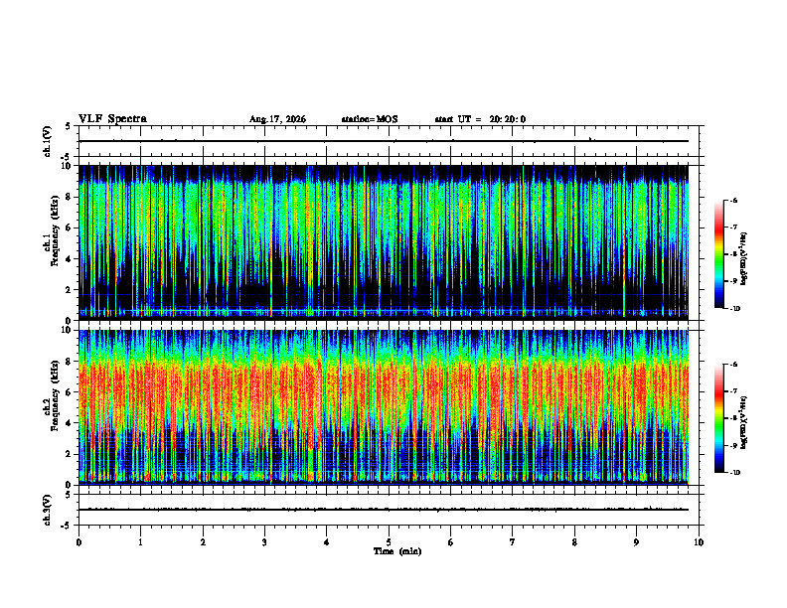Click the "start UT = 20:20:0" text
787x608 pixels.
pyautogui.click(x=480, y=119)
